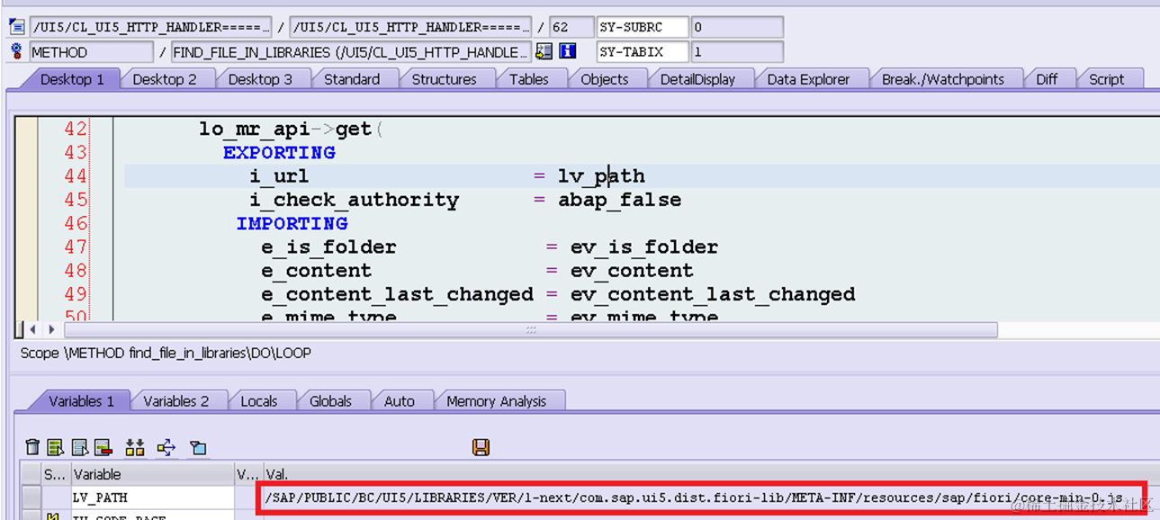Click the horizontal scrollbar under the source code
This screenshot has width=1160, height=520.
click(530, 330)
